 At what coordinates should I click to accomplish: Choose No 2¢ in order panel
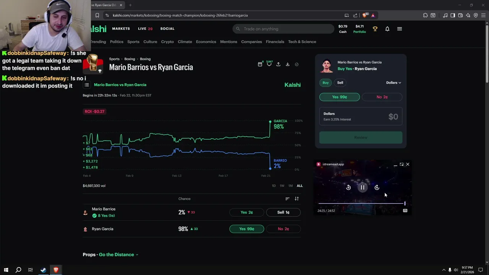(382, 97)
